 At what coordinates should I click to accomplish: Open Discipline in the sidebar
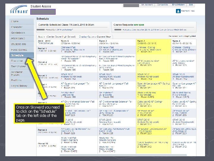[x=22, y=61]
